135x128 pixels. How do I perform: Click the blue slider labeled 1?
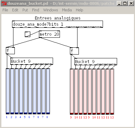coord(8,91)
